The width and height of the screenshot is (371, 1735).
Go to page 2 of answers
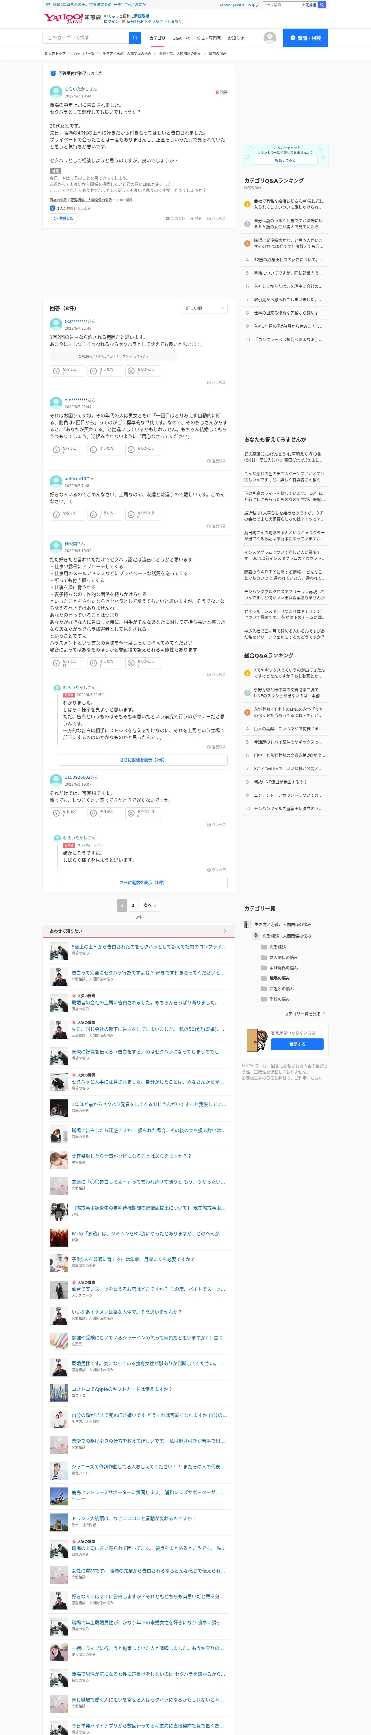pyautogui.click(x=133, y=905)
